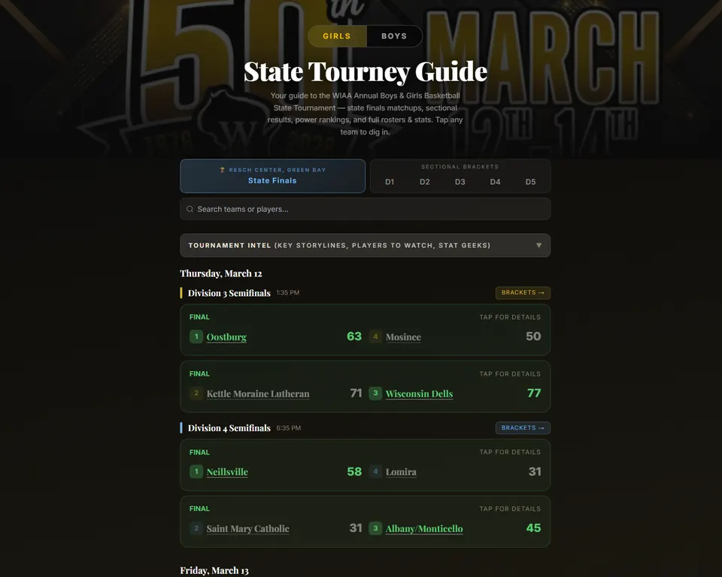Open the Wisconsin Dells team link
Screen dimensions: 722x577
coord(419,394)
